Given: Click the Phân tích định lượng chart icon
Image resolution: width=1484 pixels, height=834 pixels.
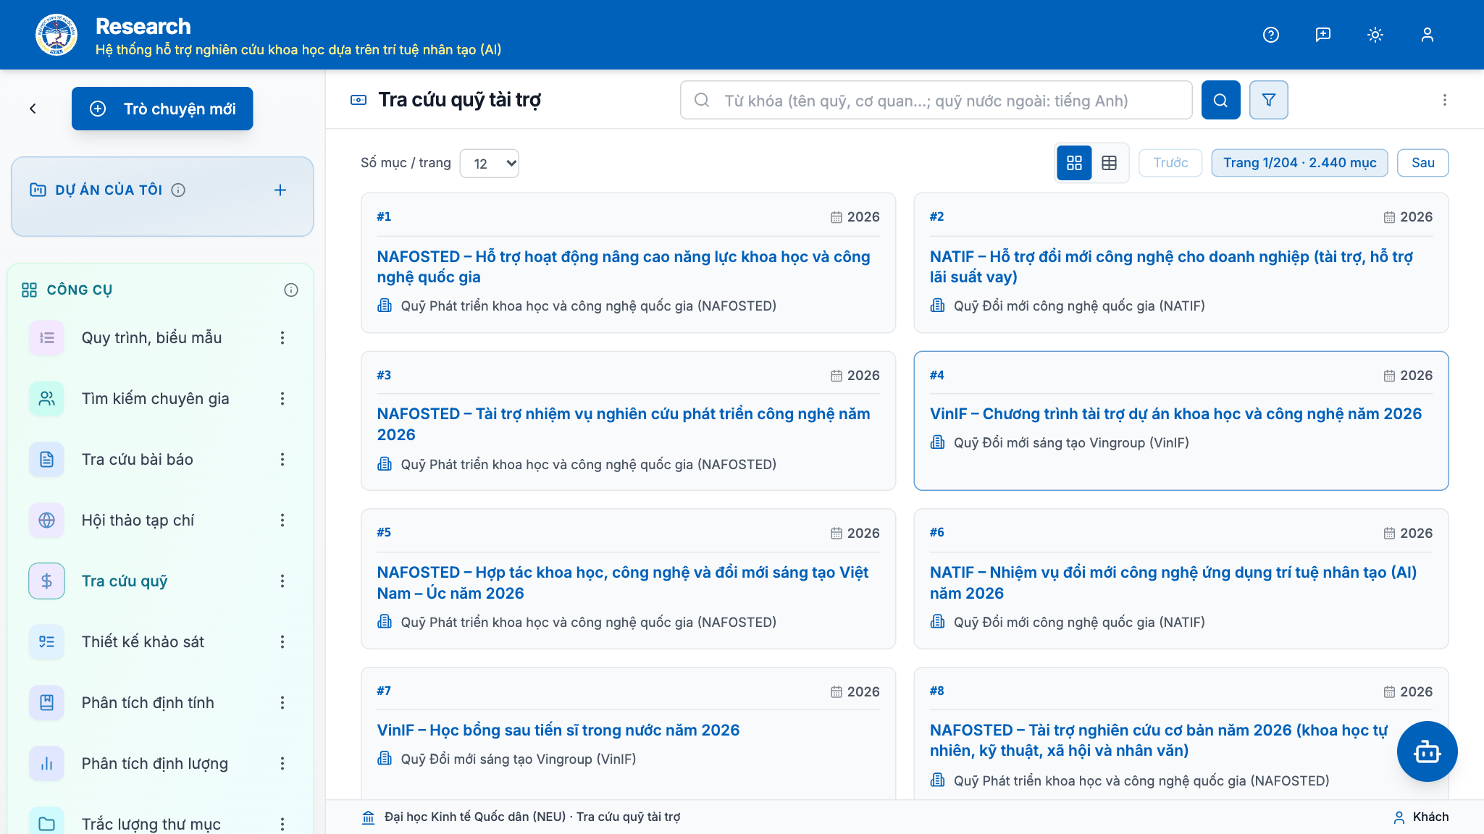Looking at the screenshot, I should 46,763.
